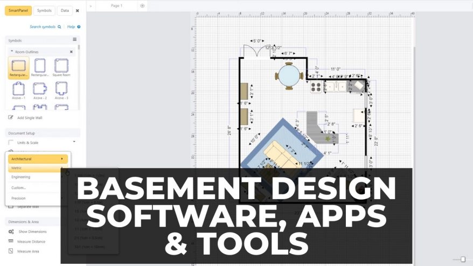Screen dimensions: 473x266
Task: Open the Help link
Action: tap(71, 27)
